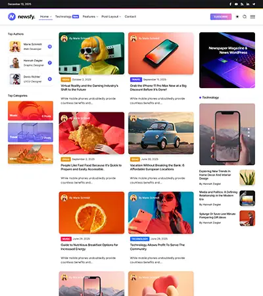Open the LinkedIn social icon

click(248, 4)
